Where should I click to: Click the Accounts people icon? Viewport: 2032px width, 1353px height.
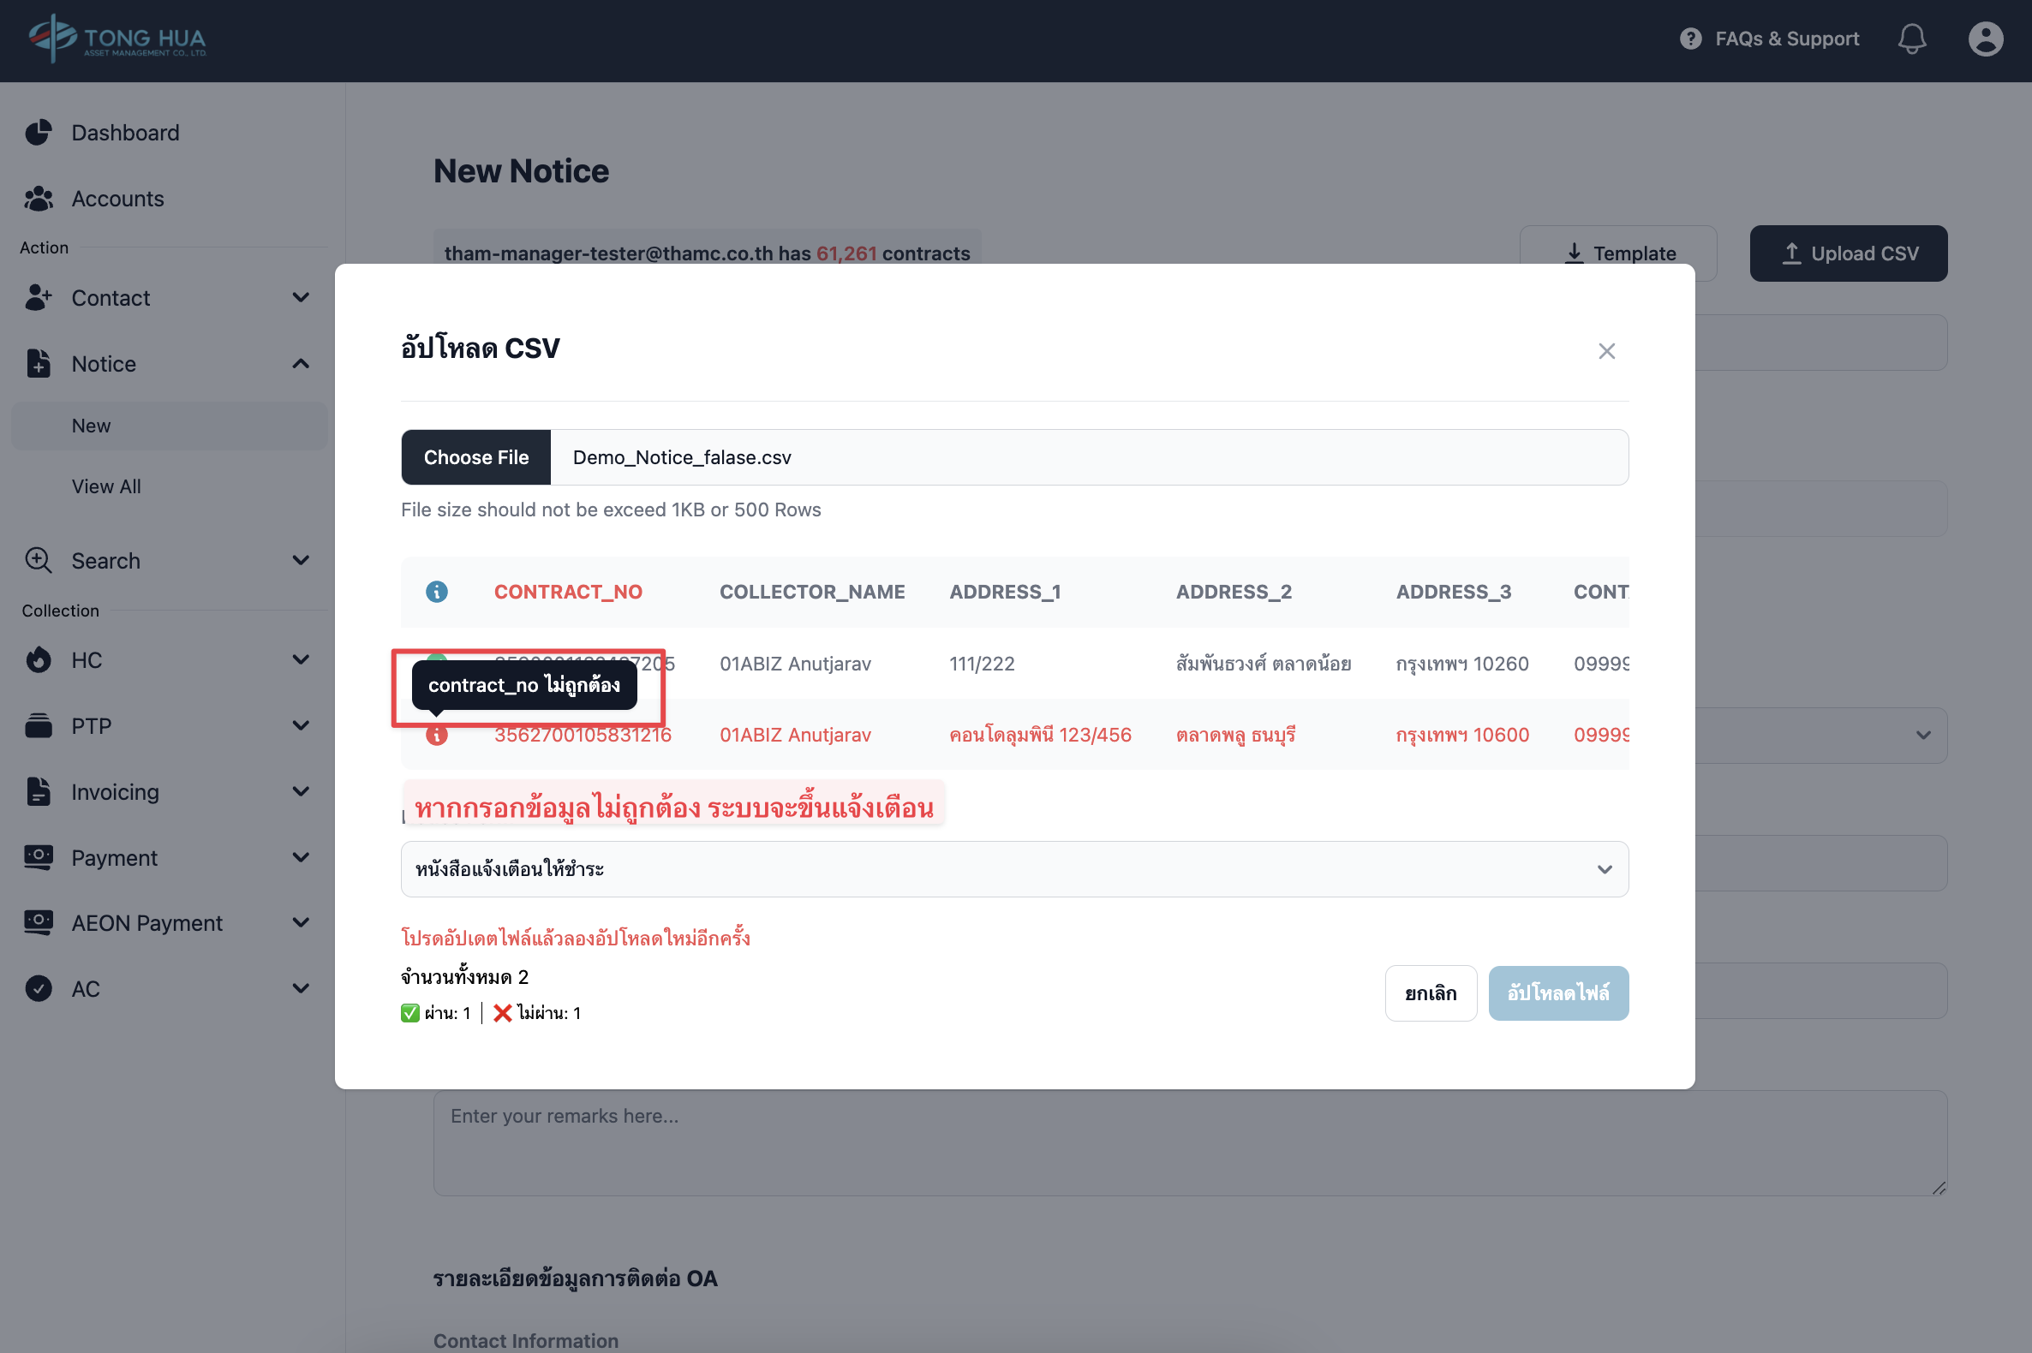[39, 199]
